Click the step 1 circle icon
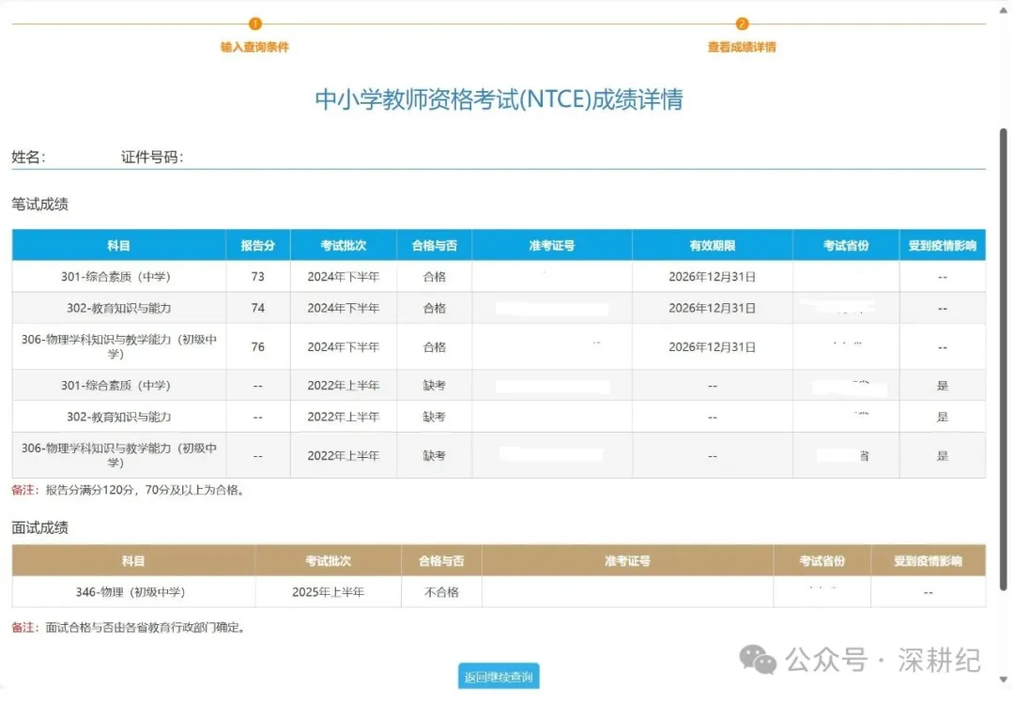This screenshot has width=1014, height=701. (x=254, y=23)
